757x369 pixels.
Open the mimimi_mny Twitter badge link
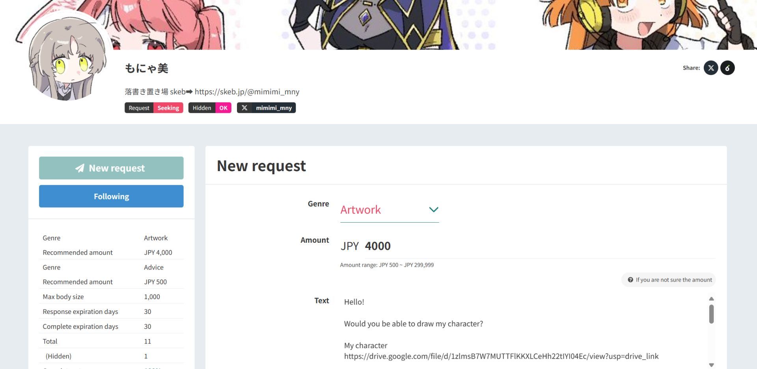266,108
